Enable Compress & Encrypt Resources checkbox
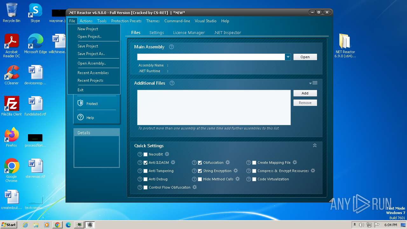 (x=254, y=171)
